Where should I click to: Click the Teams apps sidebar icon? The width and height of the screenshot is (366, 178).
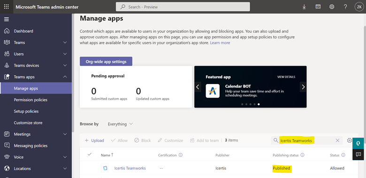(x=7, y=77)
